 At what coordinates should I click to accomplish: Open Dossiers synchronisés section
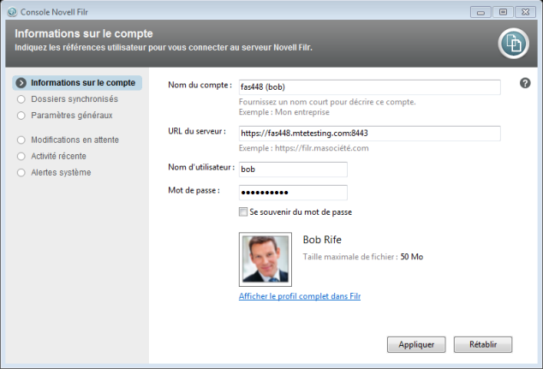point(75,99)
